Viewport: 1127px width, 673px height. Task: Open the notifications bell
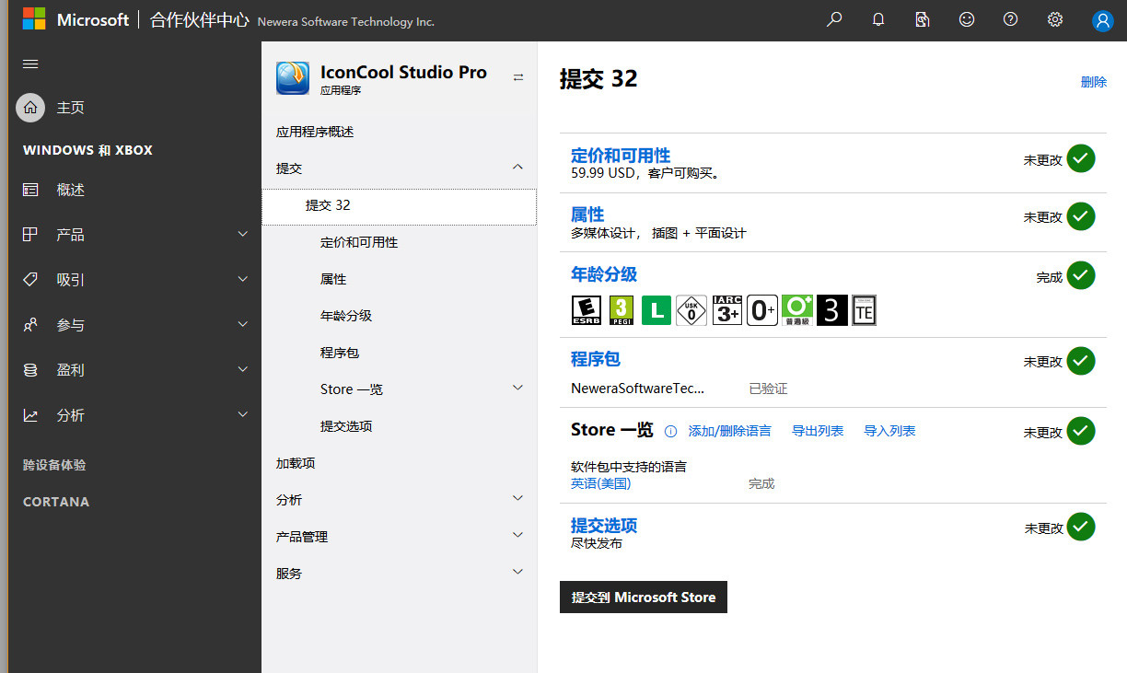click(878, 19)
